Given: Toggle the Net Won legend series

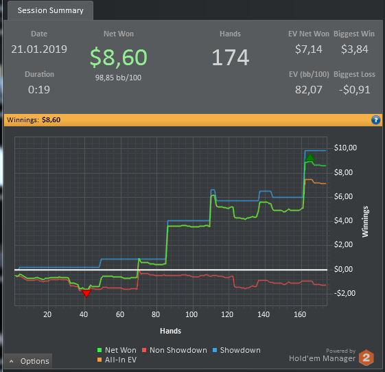Looking at the screenshot, I should 117,350.
